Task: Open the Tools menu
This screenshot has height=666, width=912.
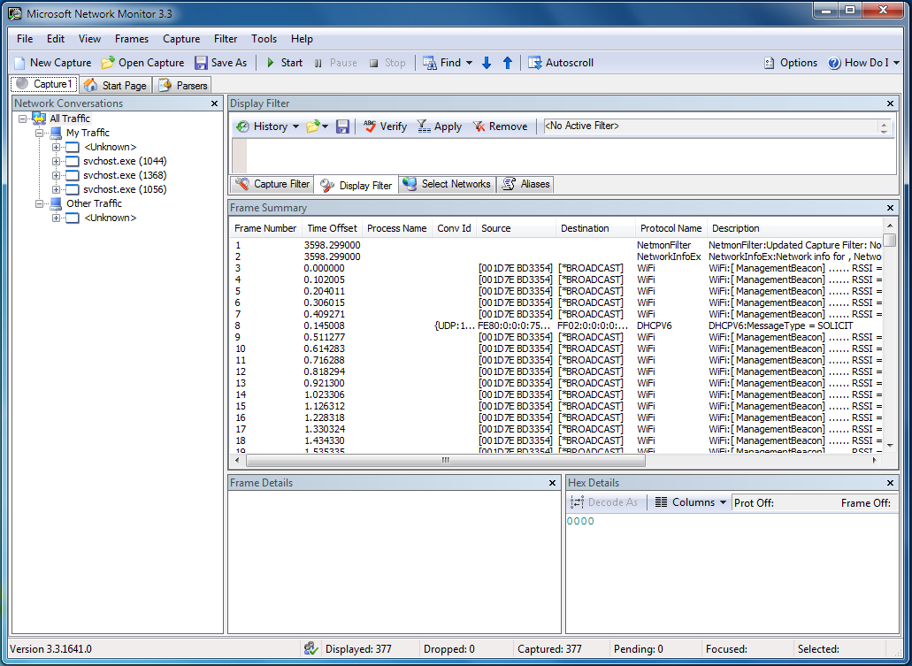Action: click(x=264, y=39)
